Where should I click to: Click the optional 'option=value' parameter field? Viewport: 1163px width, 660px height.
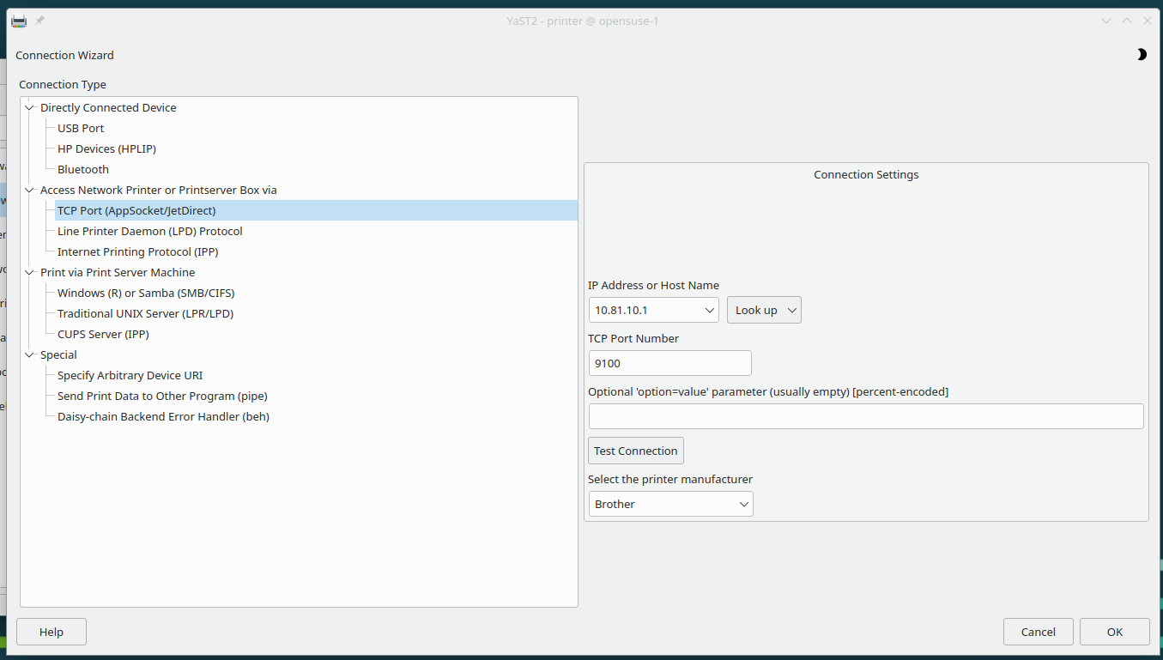[865, 416]
